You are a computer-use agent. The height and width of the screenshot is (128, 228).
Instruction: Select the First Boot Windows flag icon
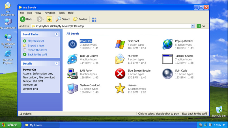coord(120,44)
